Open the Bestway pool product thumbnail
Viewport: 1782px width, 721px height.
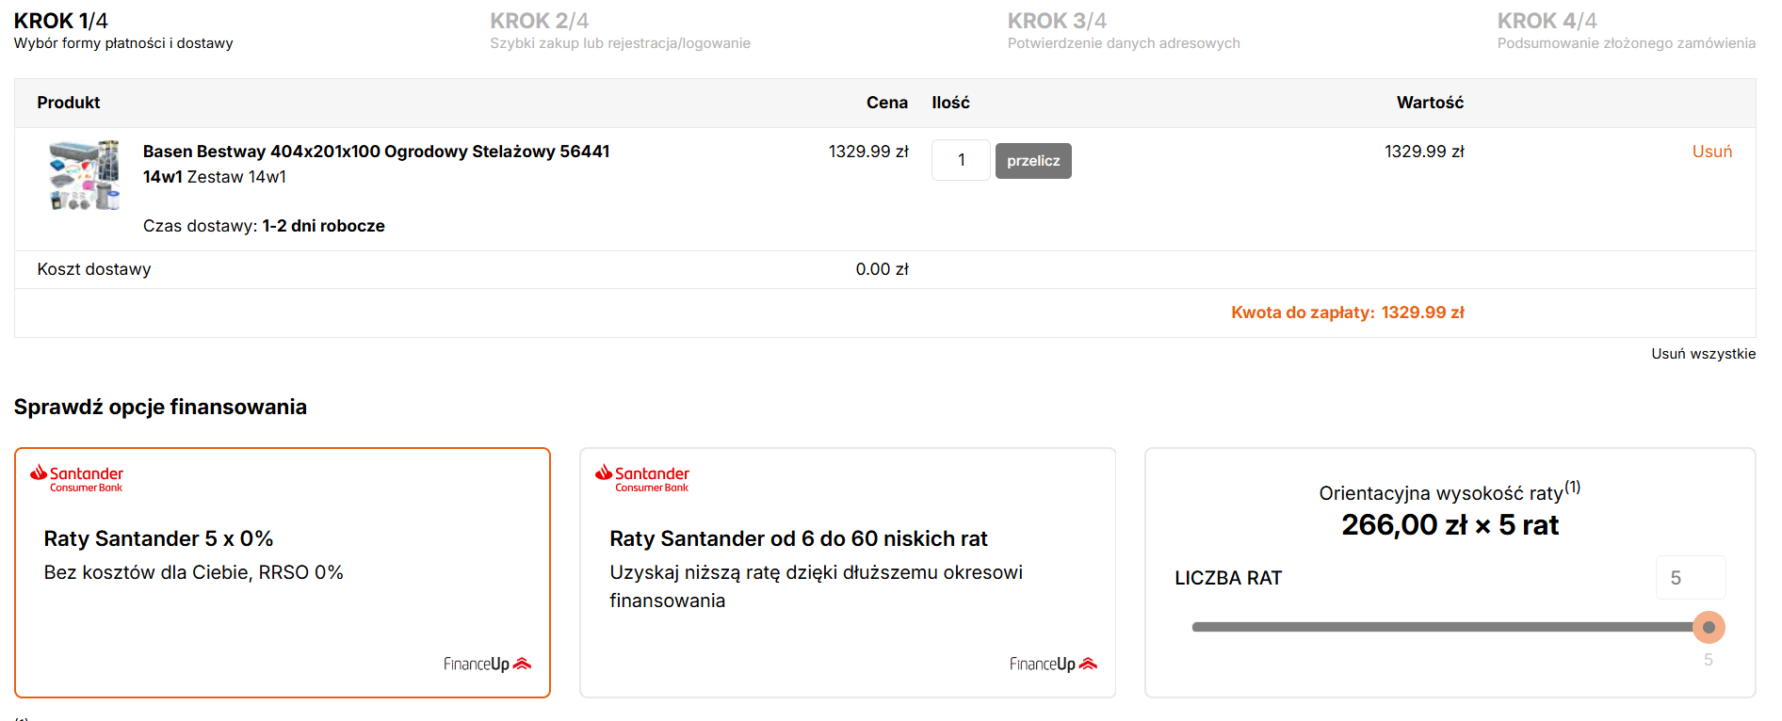tap(85, 175)
